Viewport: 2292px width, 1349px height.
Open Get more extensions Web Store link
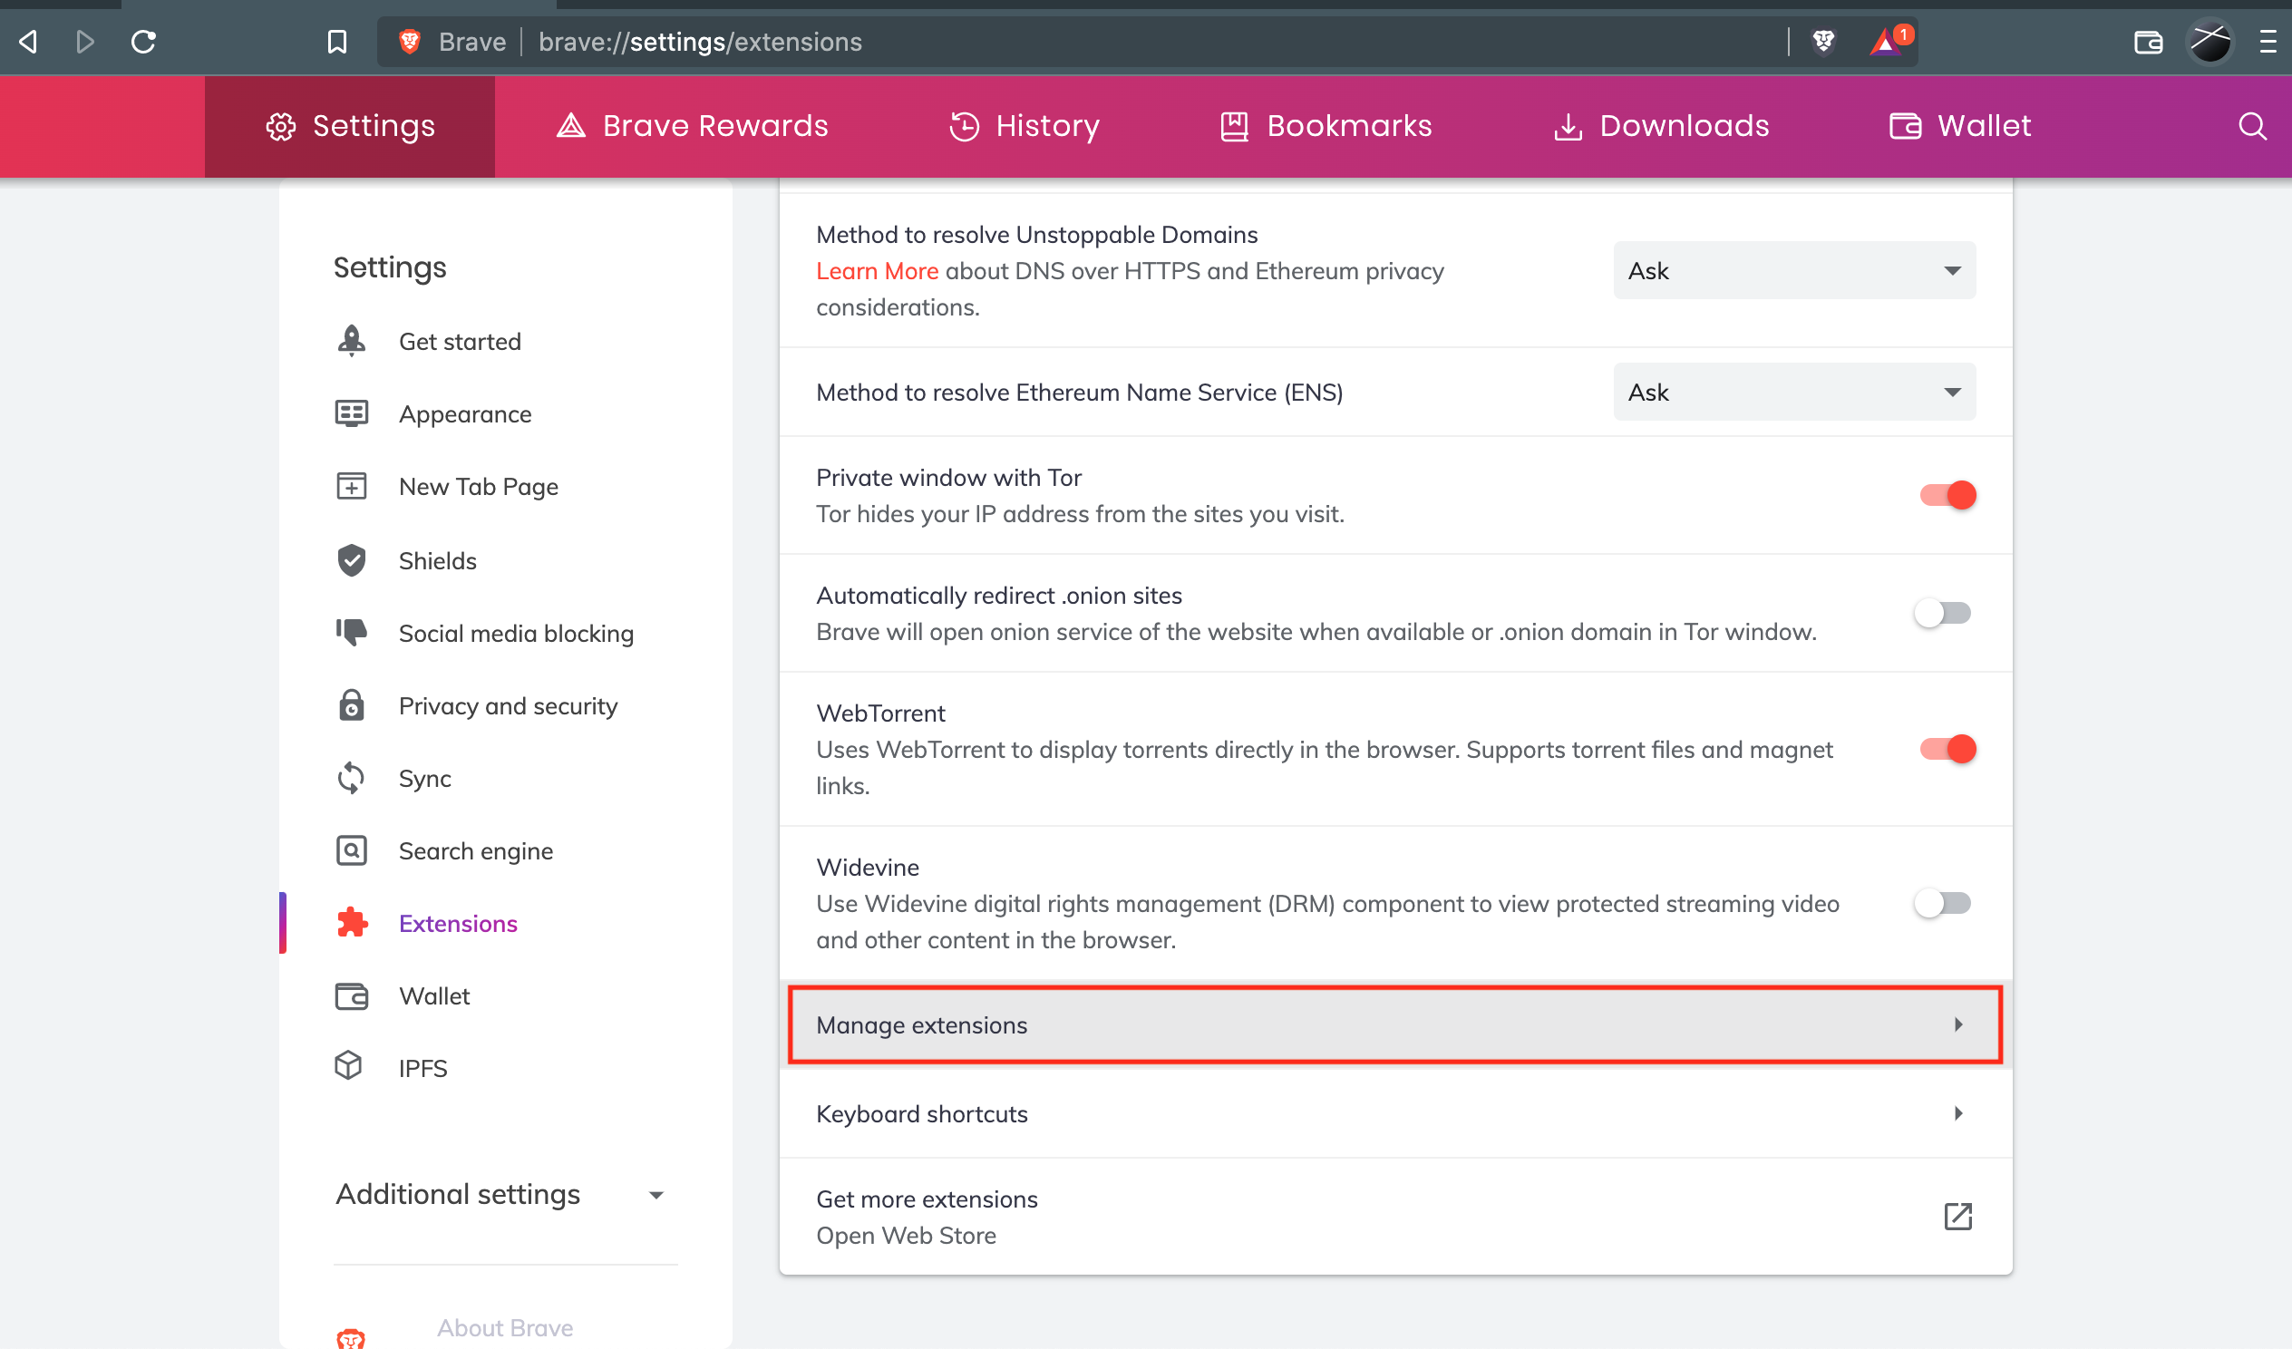click(x=1395, y=1217)
